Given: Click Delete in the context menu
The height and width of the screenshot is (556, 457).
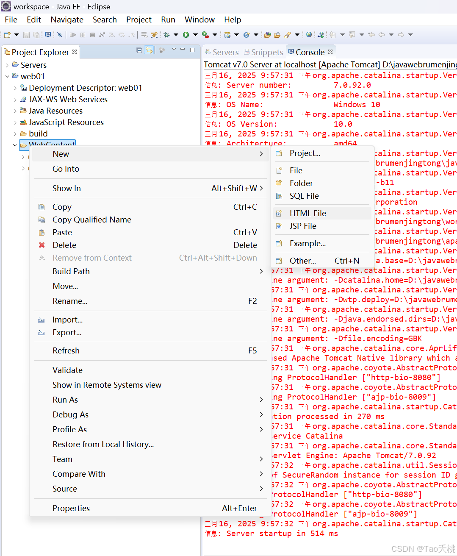Looking at the screenshot, I should (x=150, y=245).
